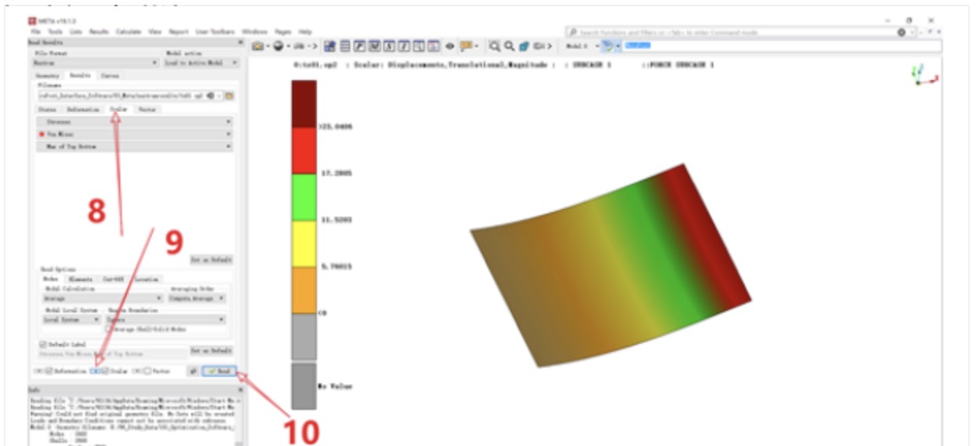This screenshot has height=446, width=980.
Task: Expand the Von Mises dropdown
Action: pos(135,134)
